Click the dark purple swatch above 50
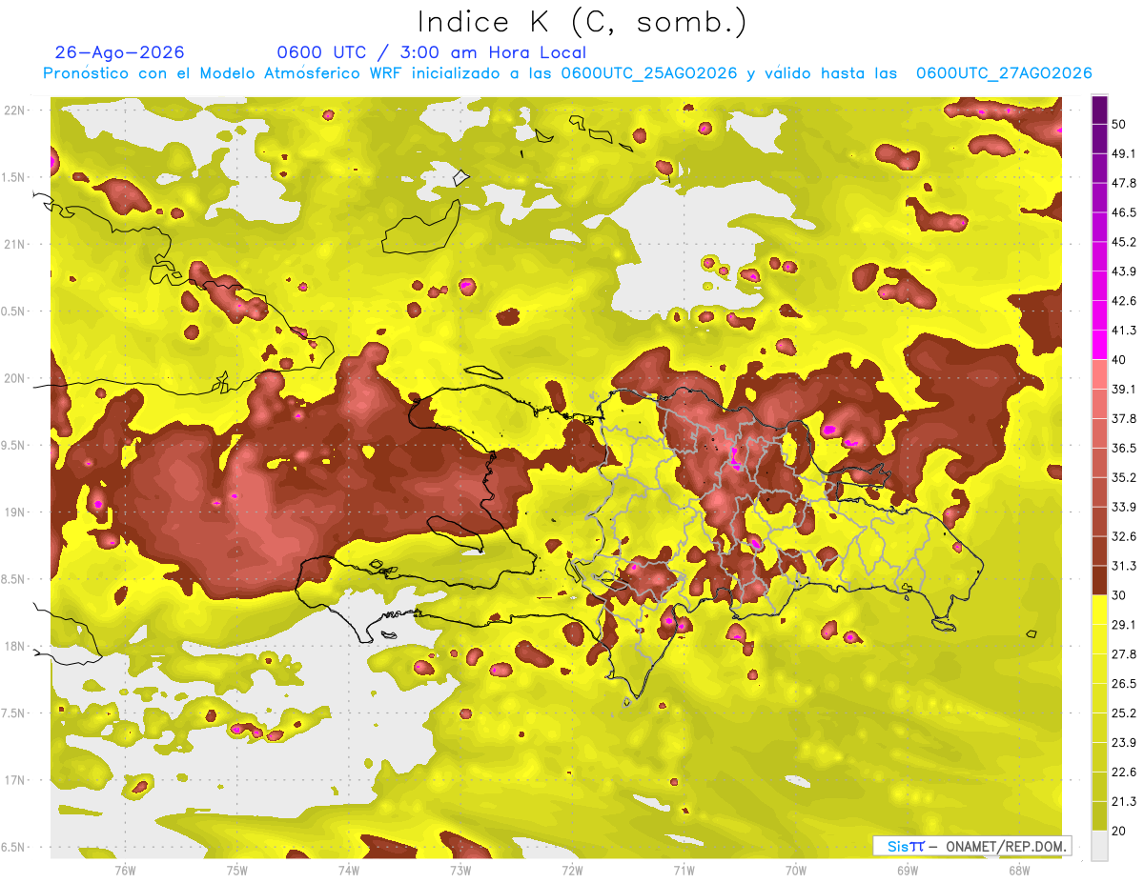 click(x=1100, y=110)
